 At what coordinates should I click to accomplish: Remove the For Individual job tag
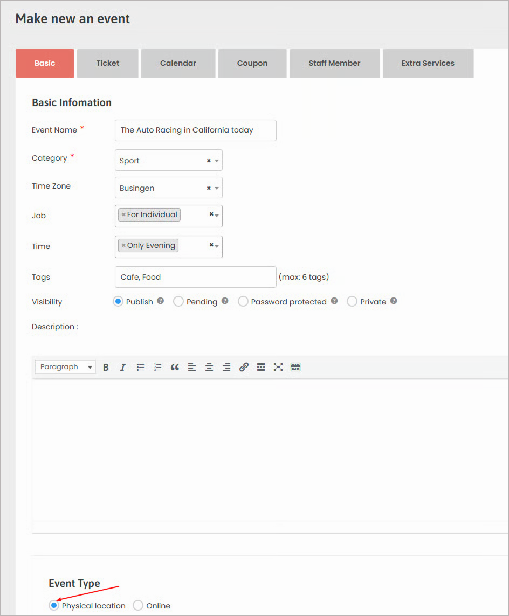pos(123,215)
